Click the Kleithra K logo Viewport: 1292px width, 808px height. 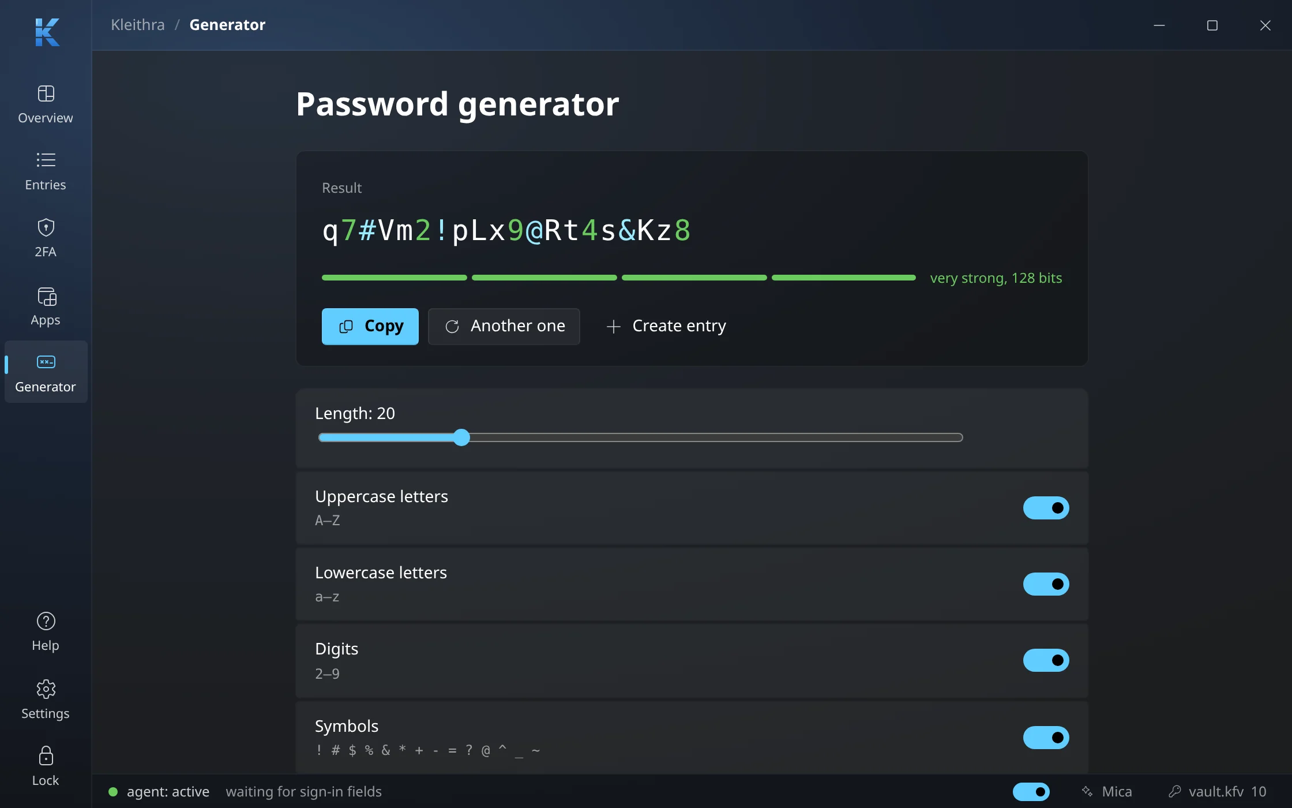pos(47,32)
